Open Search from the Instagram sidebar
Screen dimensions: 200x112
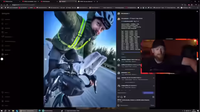click(x=2, y=24)
